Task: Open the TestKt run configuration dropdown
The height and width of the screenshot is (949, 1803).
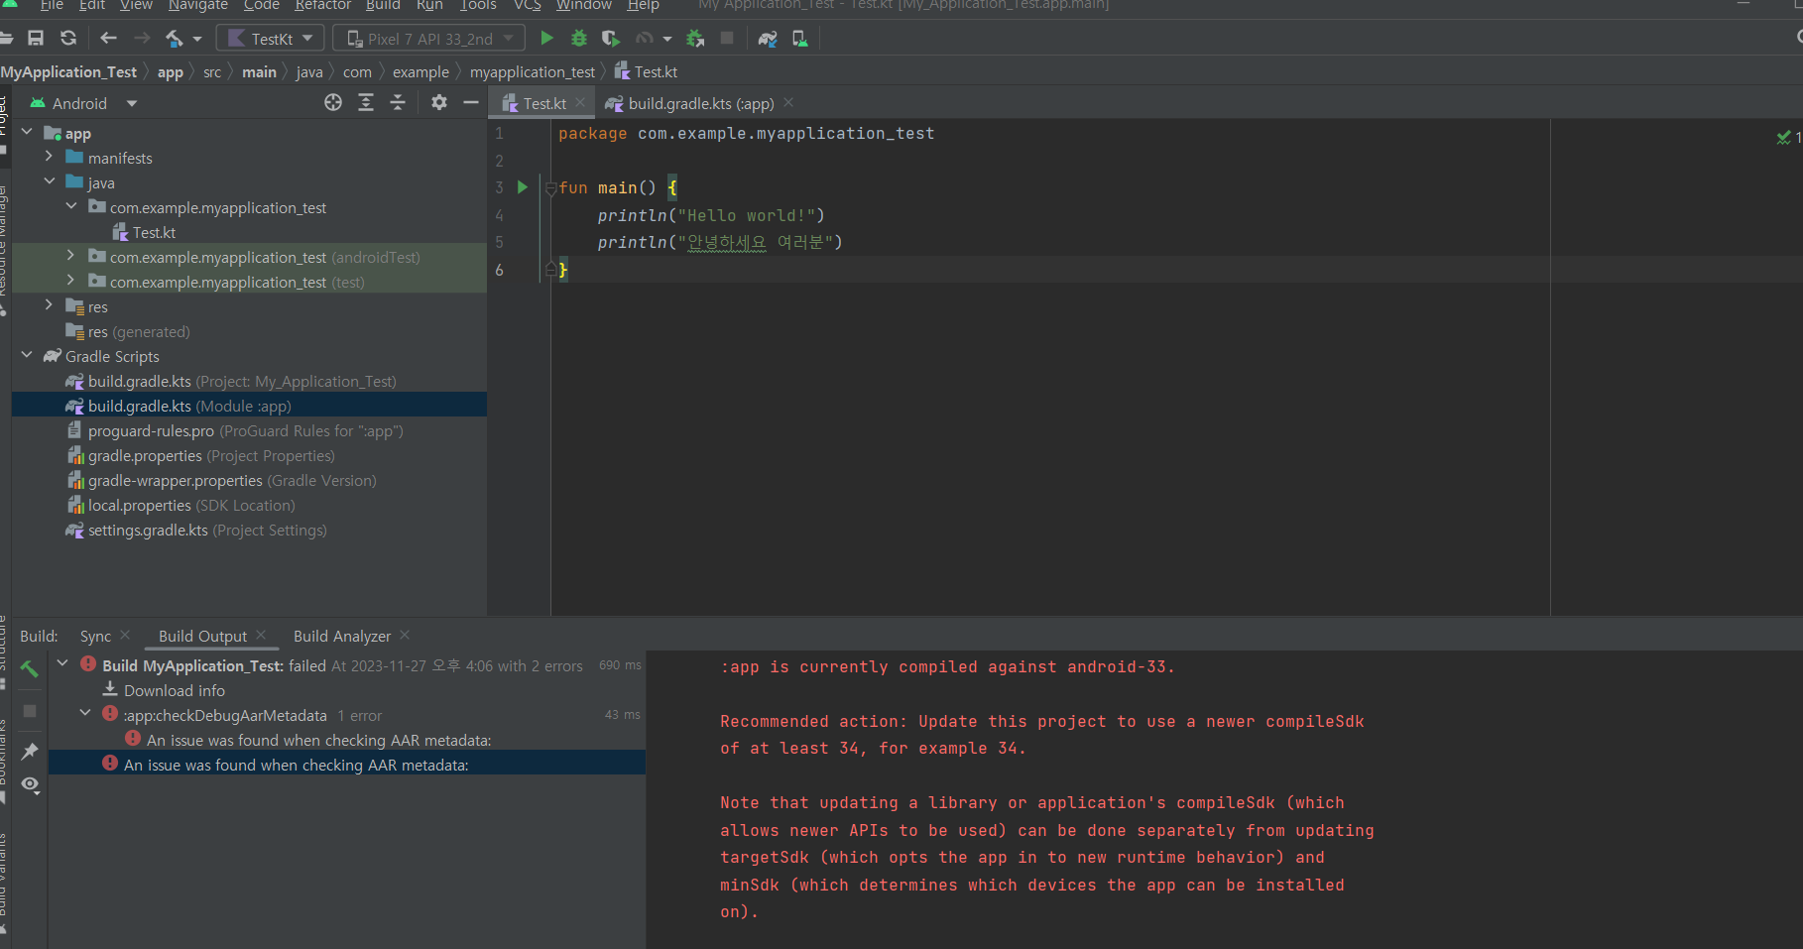Action: click(x=271, y=39)
